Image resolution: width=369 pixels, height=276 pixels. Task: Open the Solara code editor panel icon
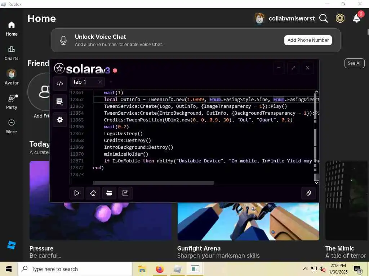pos(60,83)
